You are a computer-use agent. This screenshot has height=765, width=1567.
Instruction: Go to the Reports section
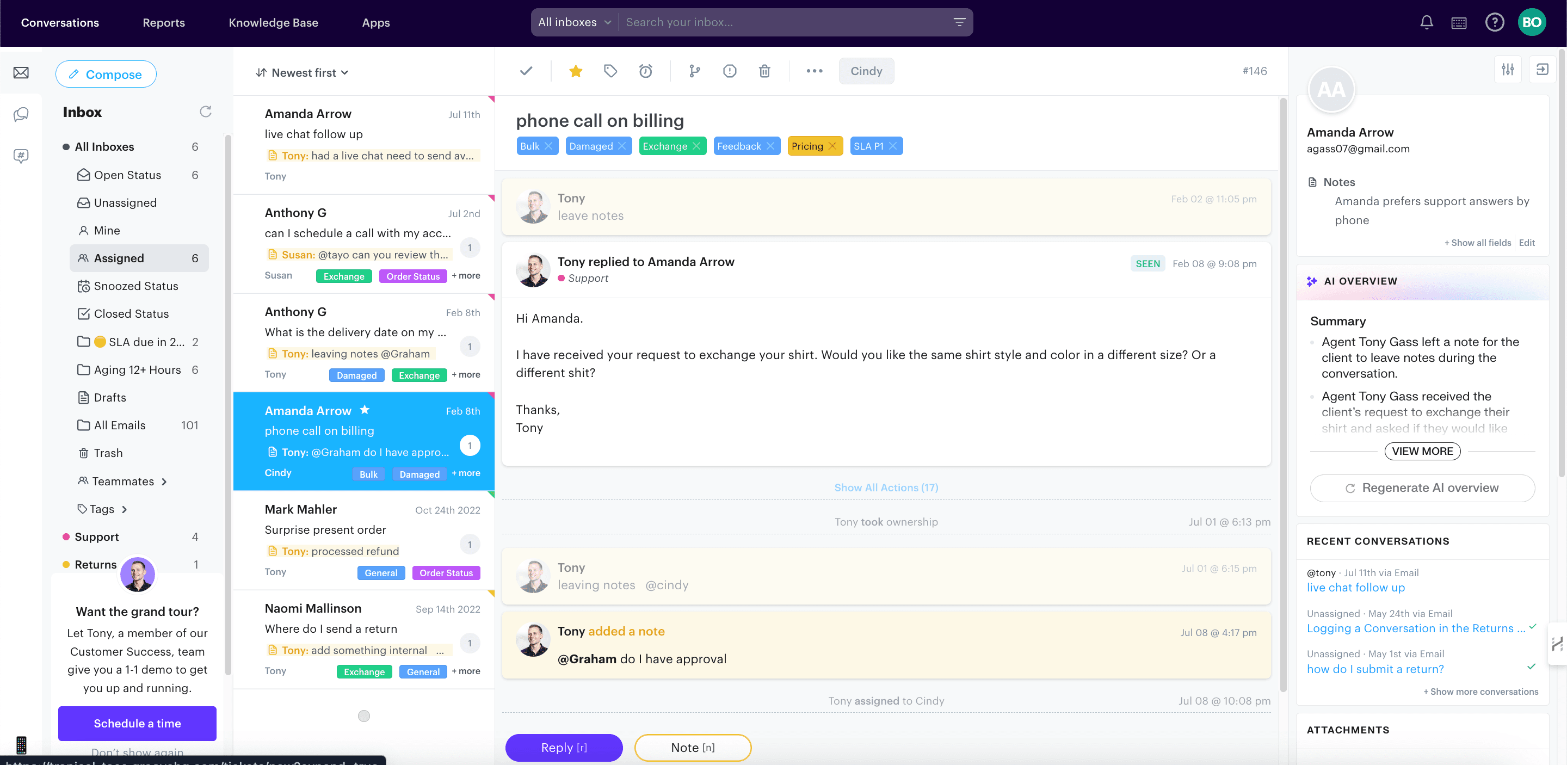(163, 22)
